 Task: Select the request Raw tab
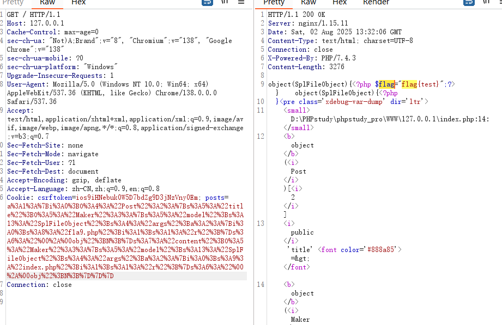[47, 3]
